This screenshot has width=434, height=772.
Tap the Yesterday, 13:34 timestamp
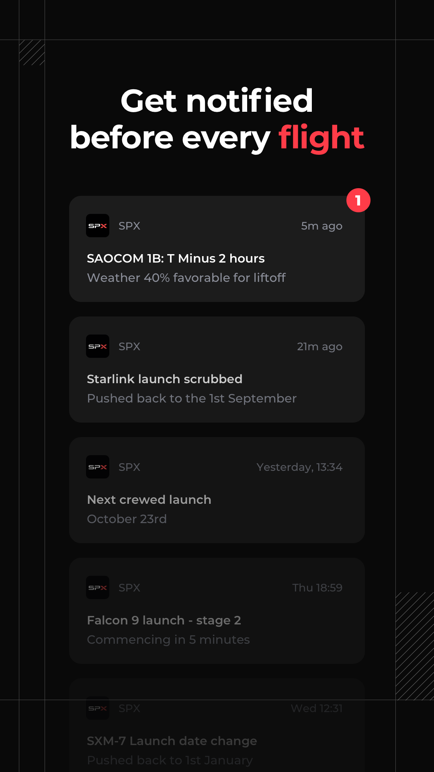(x=299, y=467)
